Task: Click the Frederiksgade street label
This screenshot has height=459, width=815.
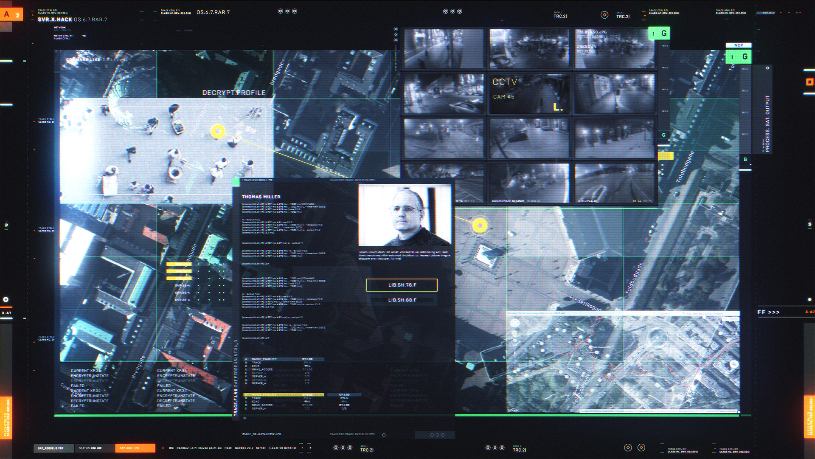Action: [586, 303]
